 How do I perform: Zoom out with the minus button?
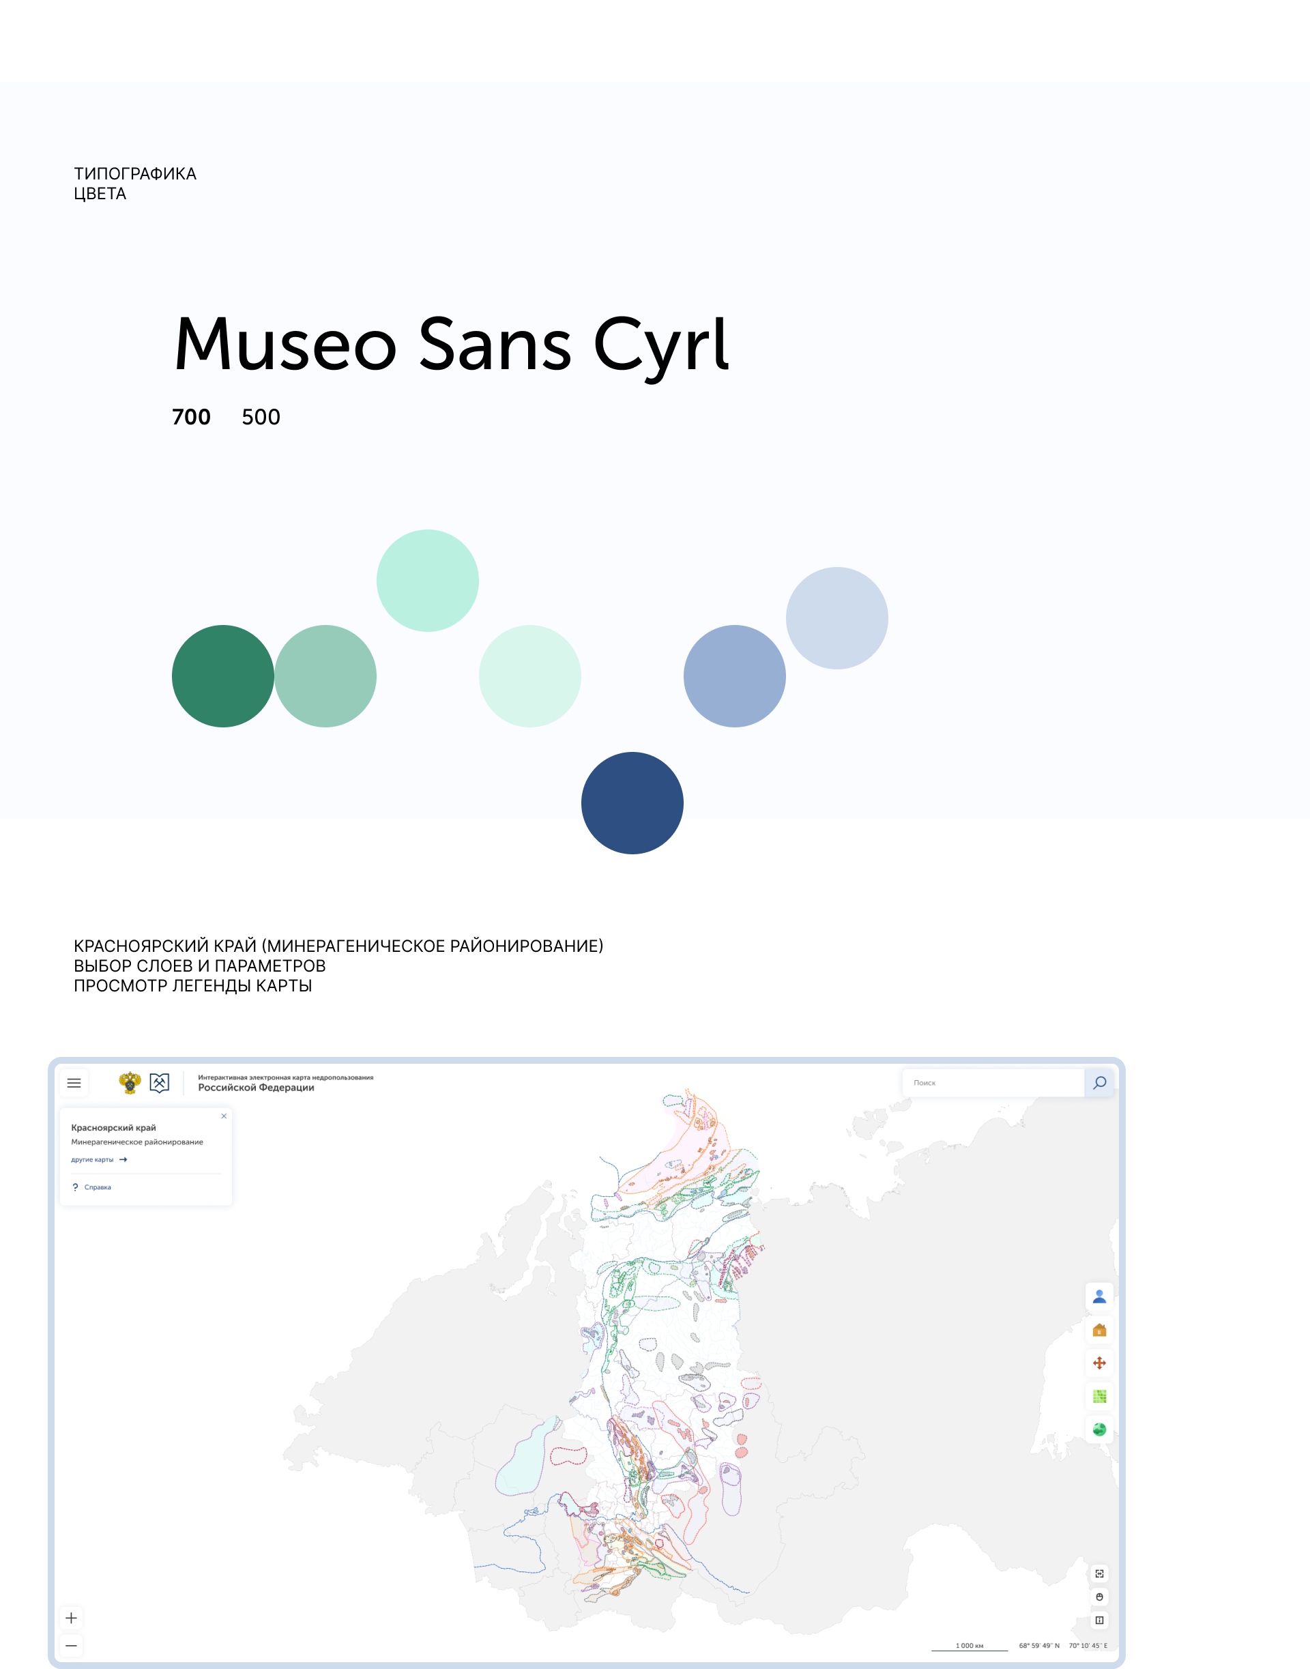click(72, 1645)
